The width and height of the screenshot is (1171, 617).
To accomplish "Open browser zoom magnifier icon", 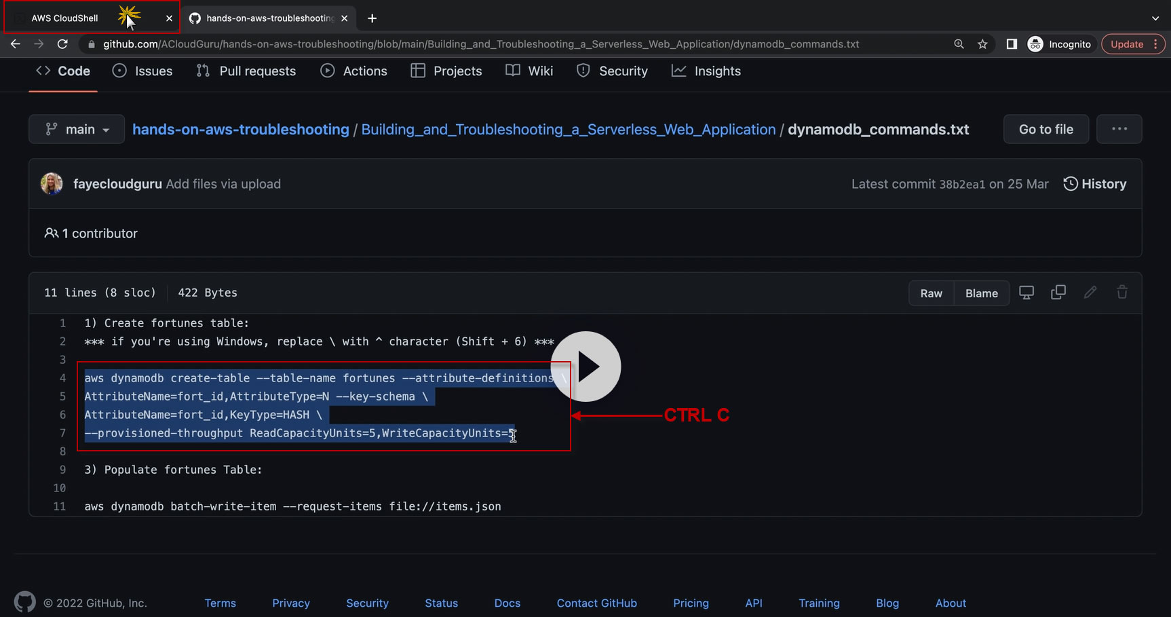I will [x=959, y=44].
